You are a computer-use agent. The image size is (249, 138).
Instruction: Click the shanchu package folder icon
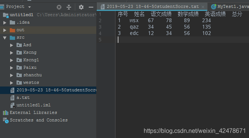click(19, 75)
